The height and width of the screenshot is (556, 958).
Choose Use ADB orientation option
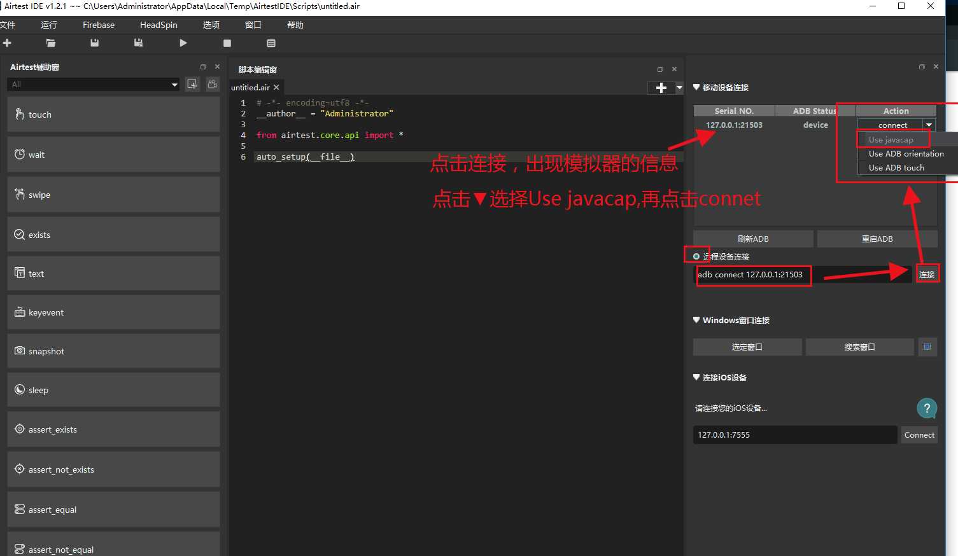906,153
